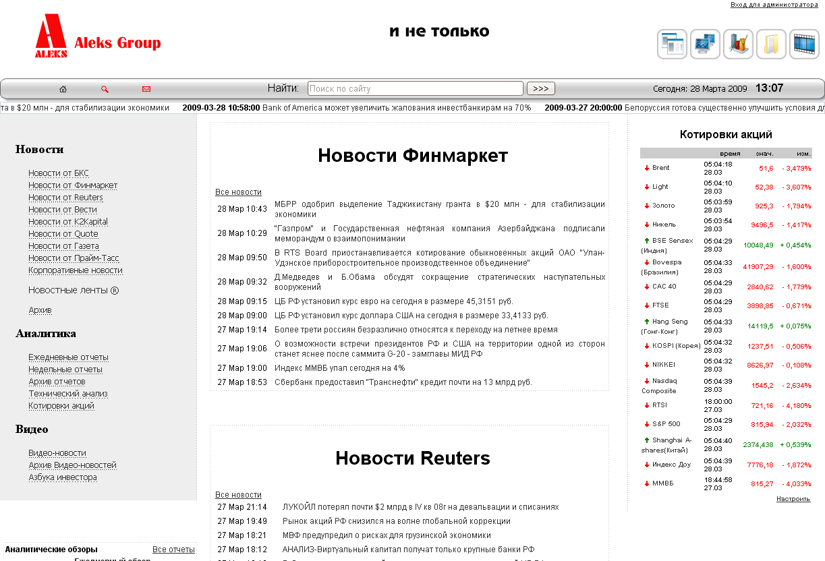This screenshot has width=825, height=561.
Task: Open the document folder icon
Action: pyautogui.click(x=771, y=45)
